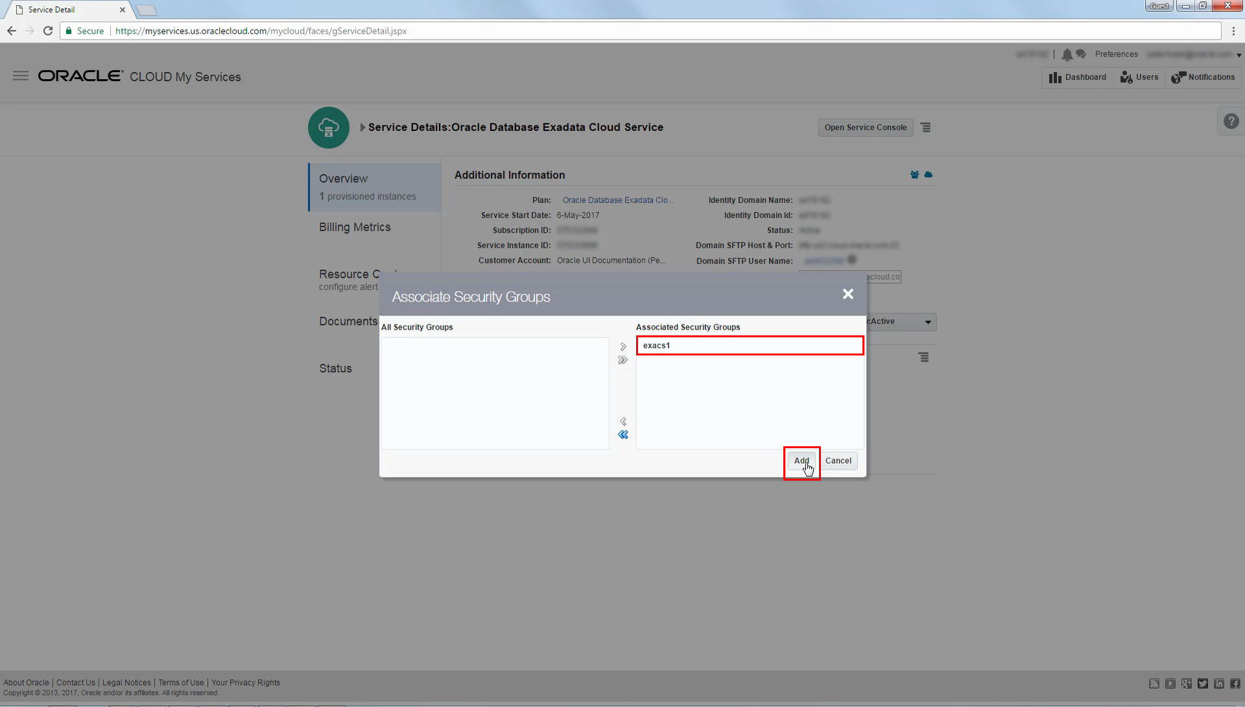Image resolution: width=1245 pixels, height=707 pixels.
Task: Click the info icon beside SFTP user name
Action: 852,260
